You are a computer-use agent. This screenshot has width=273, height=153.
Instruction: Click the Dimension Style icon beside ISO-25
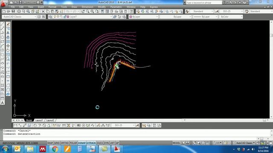(x=217, y=11)
